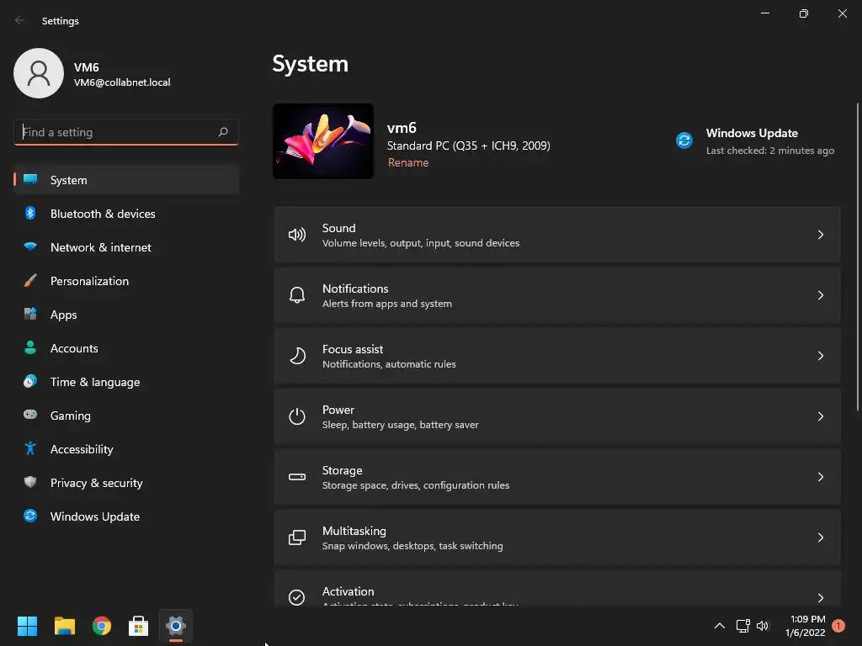Click the vertical scrollbar on the right
862x646 pixels.
click(858, 257)
